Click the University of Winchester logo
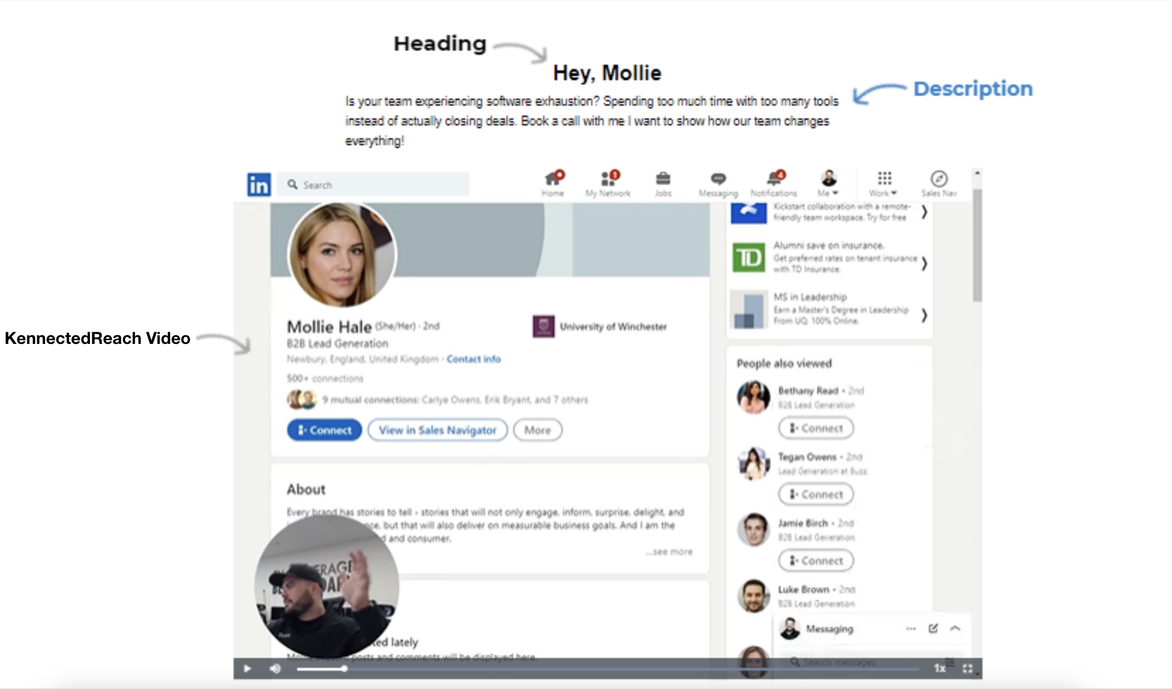Viewport: 1172px width, 689px height. (x=543, y=326)
